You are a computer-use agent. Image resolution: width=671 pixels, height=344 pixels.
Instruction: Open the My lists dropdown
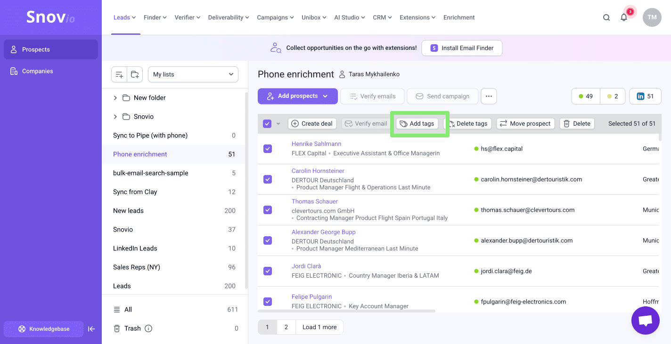(x=193, y=74)
